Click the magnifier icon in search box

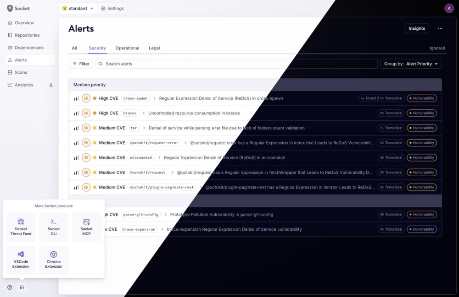101,64
